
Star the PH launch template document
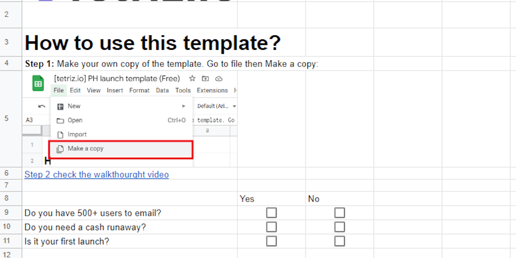click(192, 79)
